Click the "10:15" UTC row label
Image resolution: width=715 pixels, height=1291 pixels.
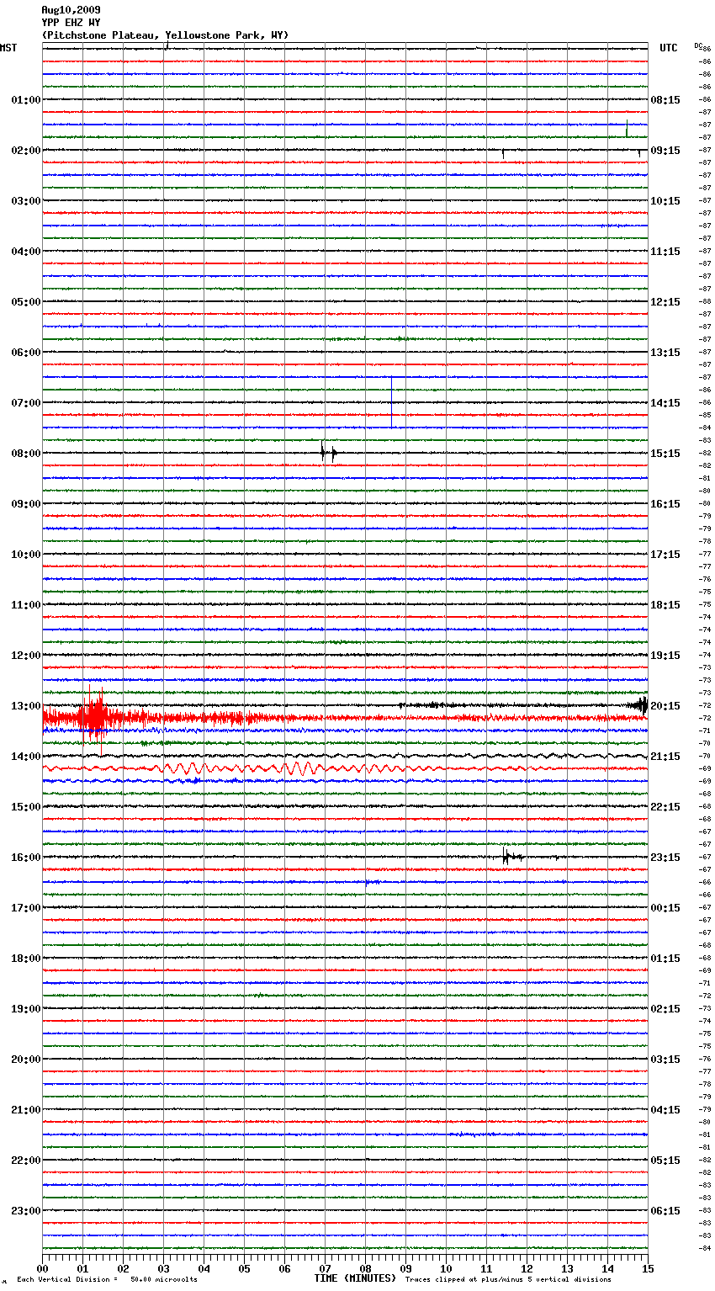[x=665, y=201]
